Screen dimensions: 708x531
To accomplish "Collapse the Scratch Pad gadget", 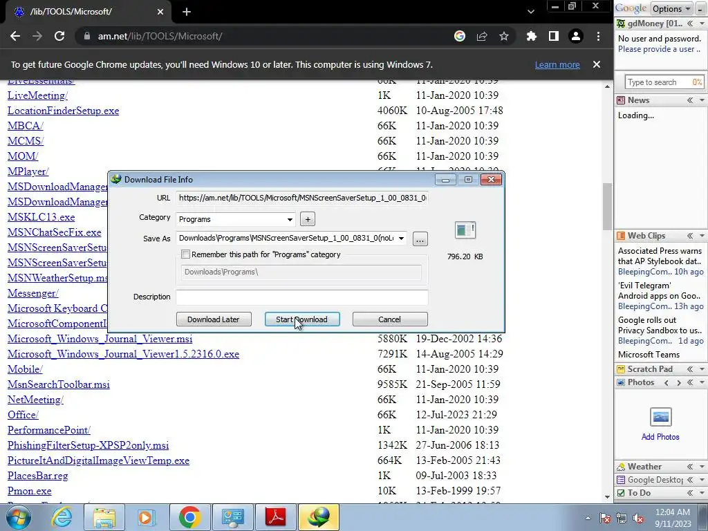I will pyautogui.click(x=690, y=369).
